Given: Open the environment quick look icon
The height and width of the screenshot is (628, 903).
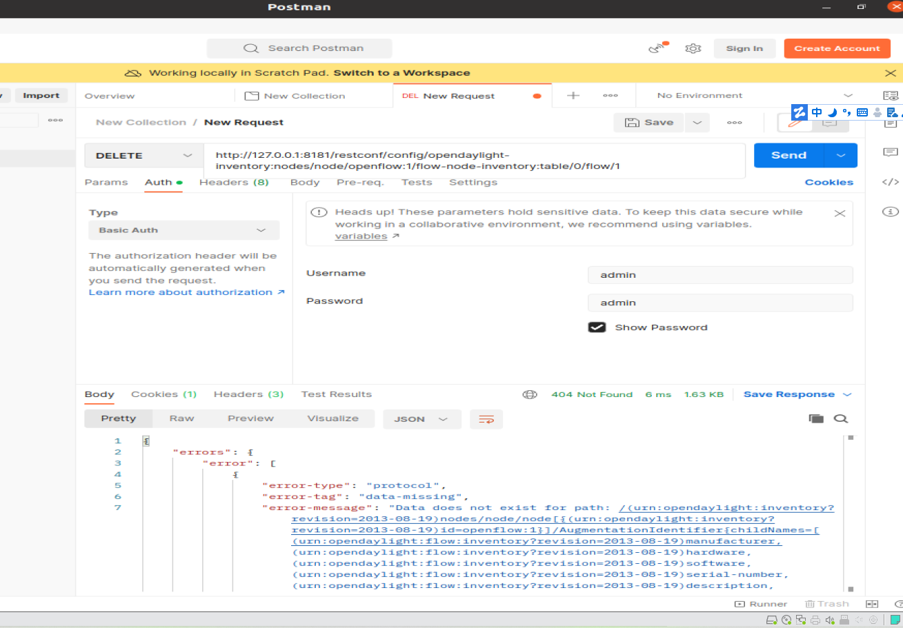Looking at the screenshot, I should (890, 96).
